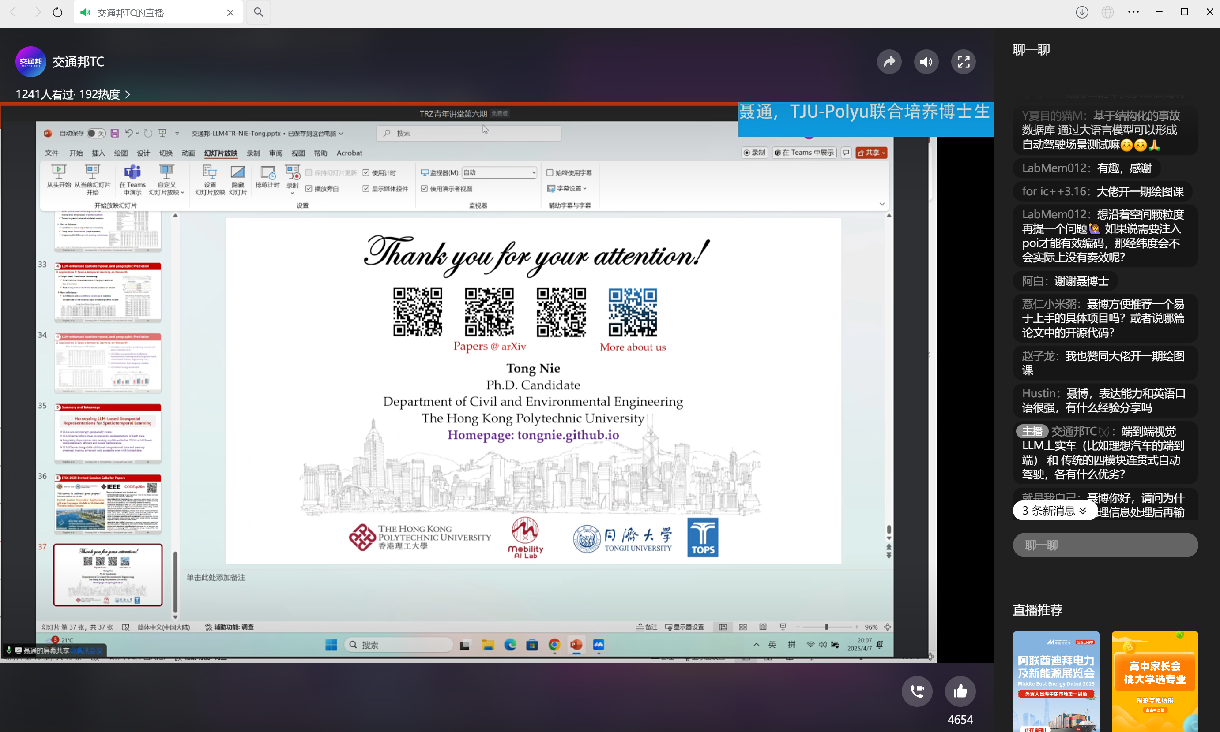Expand the 录制 ribbon button dropdown arrow
The image size is (1220, 732).
tap(292, 193)
